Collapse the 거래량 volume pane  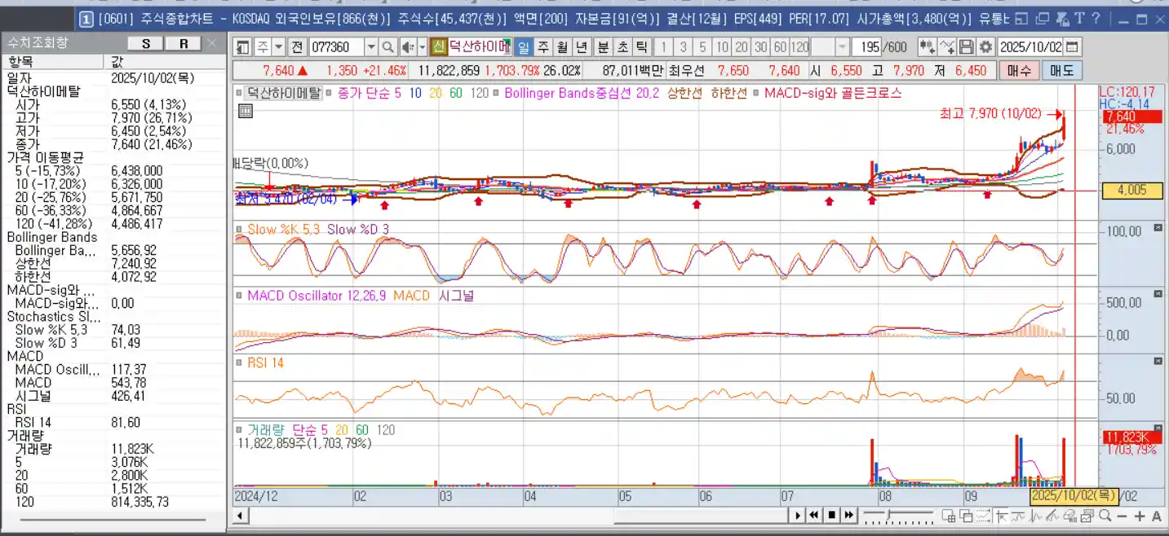coord(1158,428)
